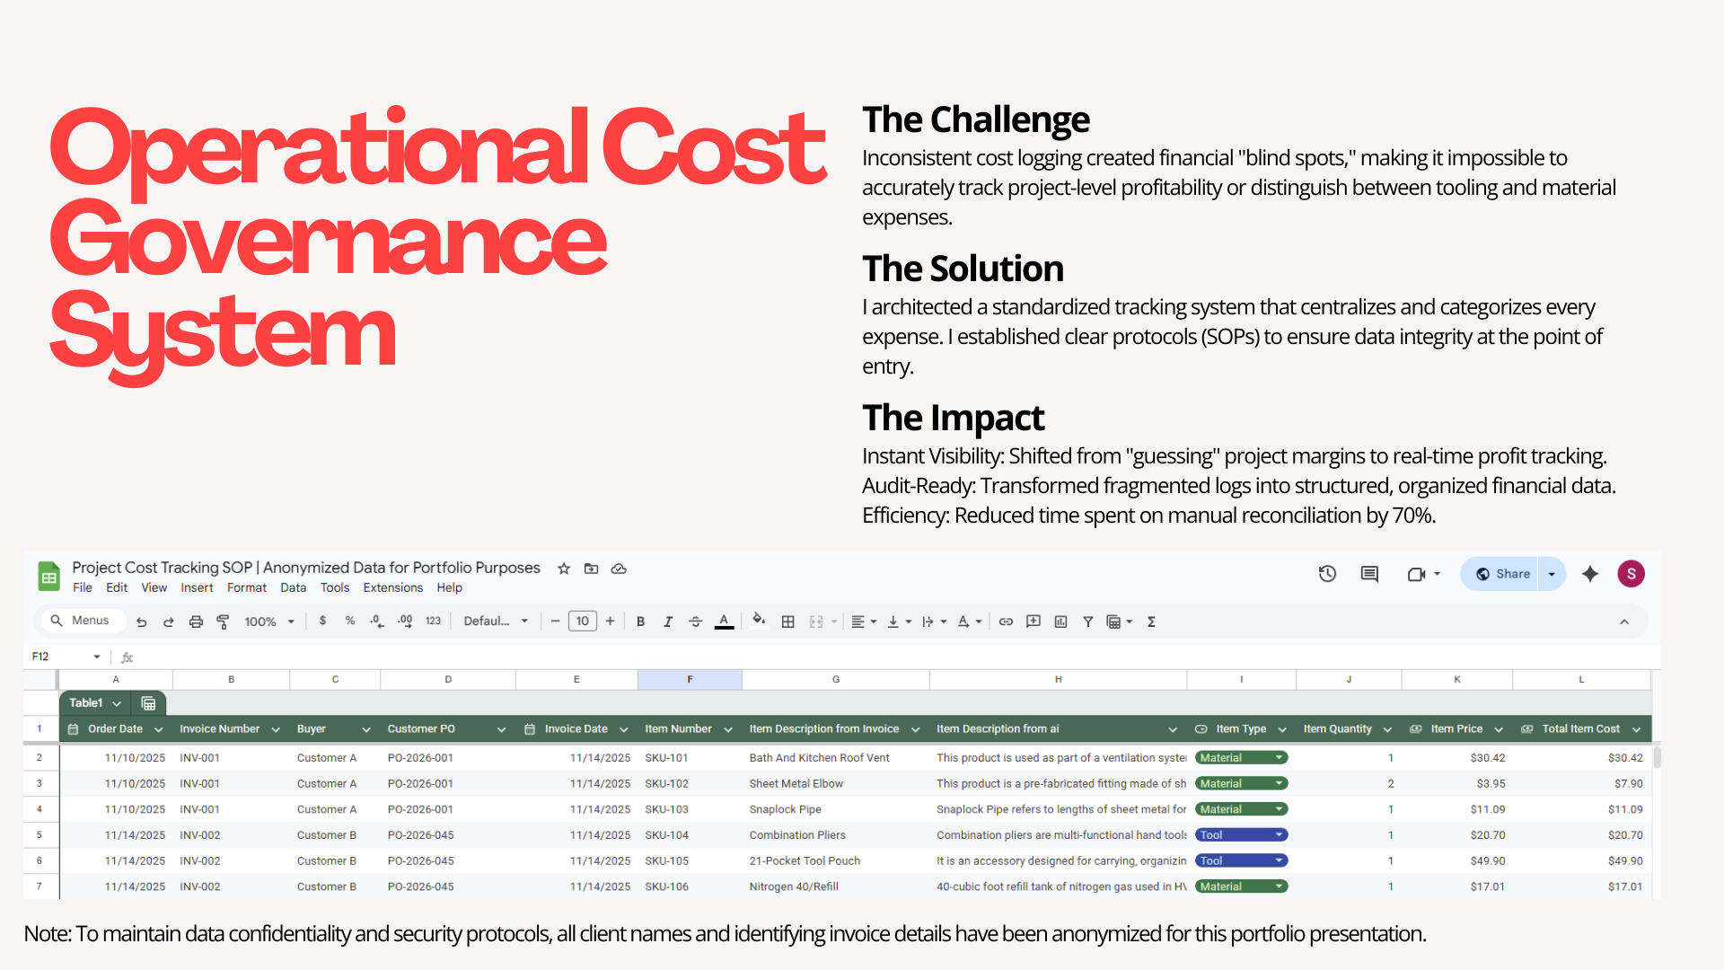Image resolution: width=1724 pixels, height=970 pixels.
Task: Open the fill color picker
Action: (x=759, y=620)
